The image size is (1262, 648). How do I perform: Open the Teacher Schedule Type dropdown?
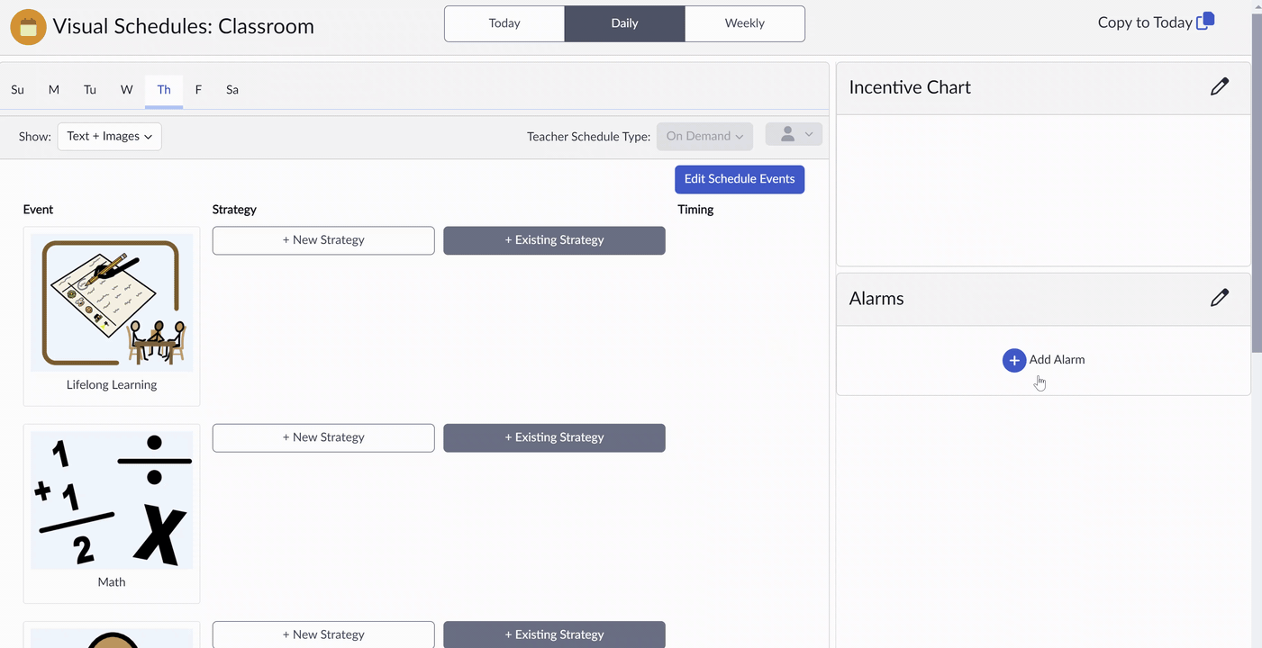pos(704,137)
